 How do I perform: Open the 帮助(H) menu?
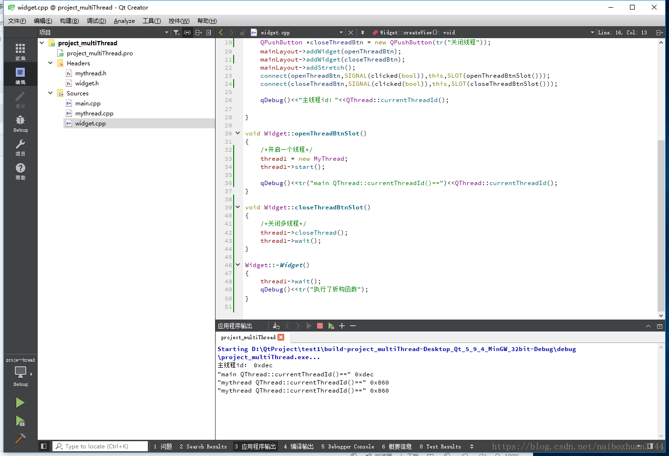[207, 21]
